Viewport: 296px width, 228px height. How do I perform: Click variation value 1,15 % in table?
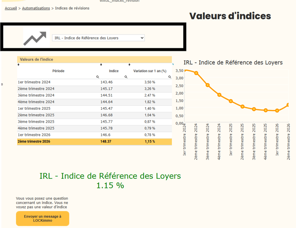coord(150,142)
